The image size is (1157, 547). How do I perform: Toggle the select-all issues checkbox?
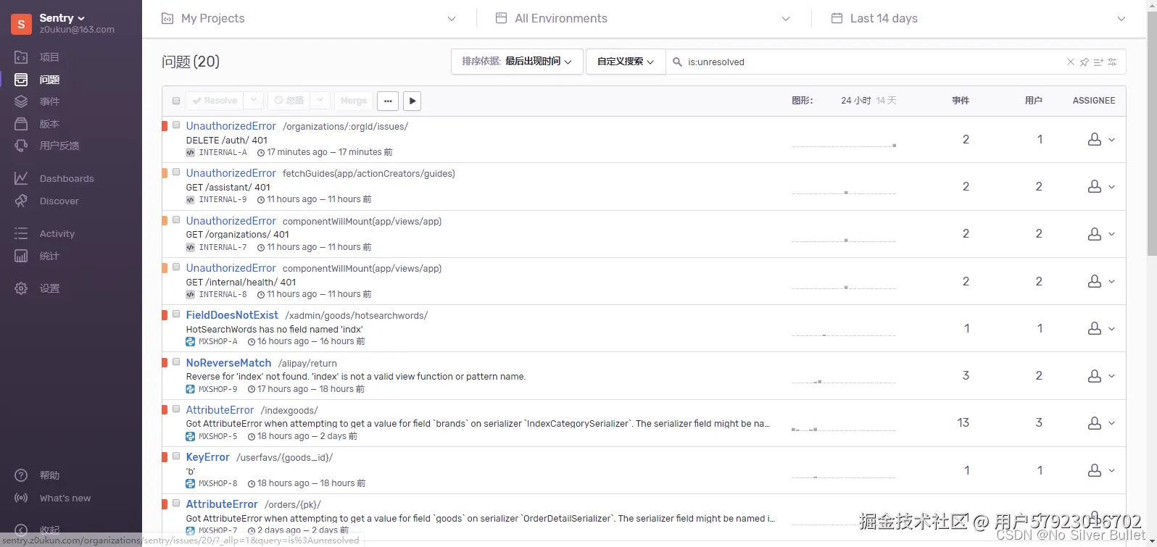coord(176,101)
